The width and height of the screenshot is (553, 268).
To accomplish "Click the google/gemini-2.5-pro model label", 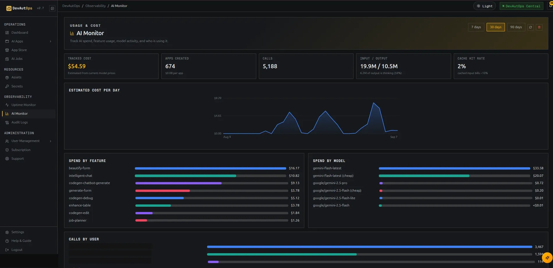I will (x=330, y=183).
